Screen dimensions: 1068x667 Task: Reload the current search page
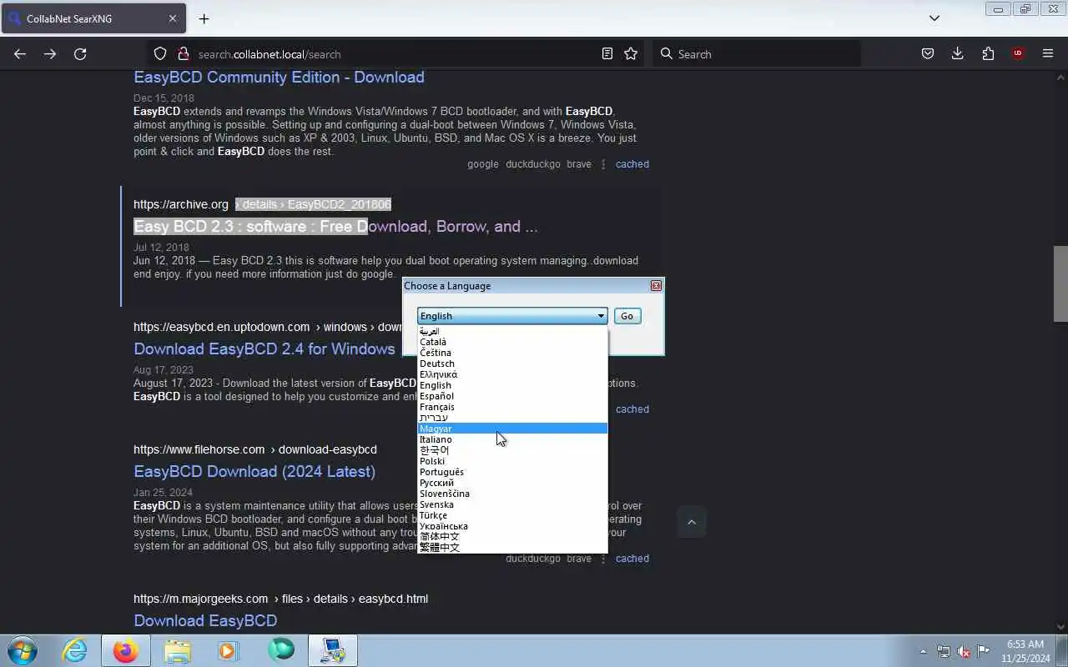(80, 53)
